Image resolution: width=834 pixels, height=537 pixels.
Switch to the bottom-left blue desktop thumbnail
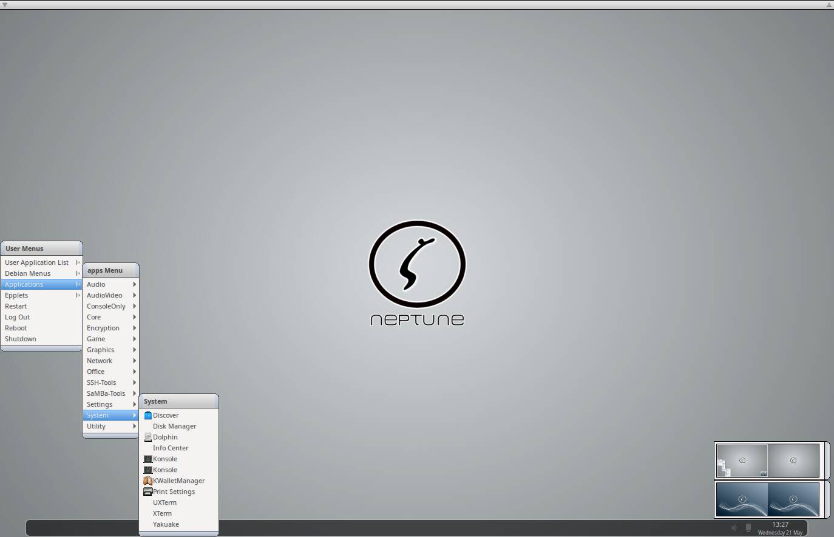tap(742, 499)
